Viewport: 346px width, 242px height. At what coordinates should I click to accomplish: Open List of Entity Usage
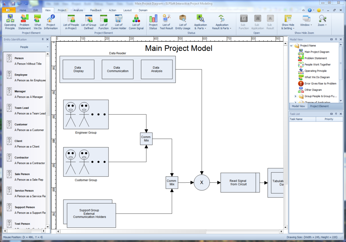pos(183,22)
